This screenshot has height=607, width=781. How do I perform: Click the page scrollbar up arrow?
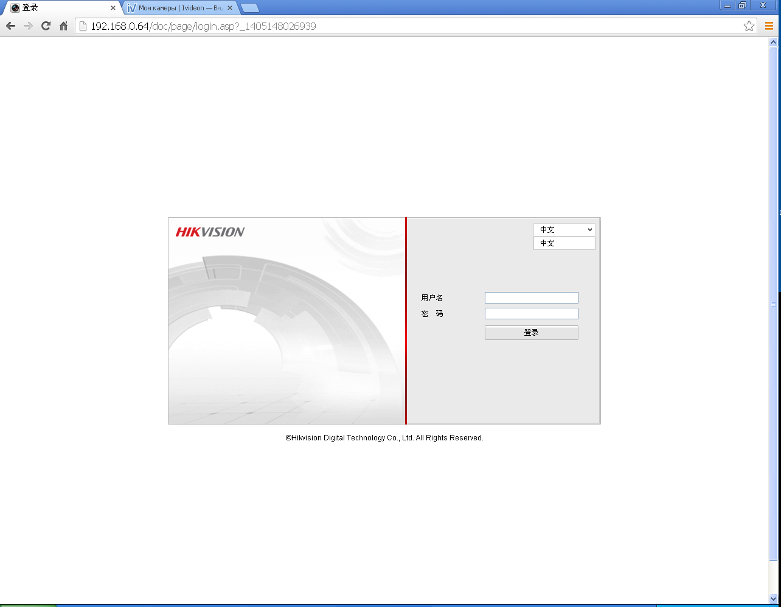(774, 43)
